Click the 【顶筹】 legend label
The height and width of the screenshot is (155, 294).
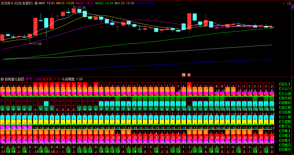coord(285,131)
